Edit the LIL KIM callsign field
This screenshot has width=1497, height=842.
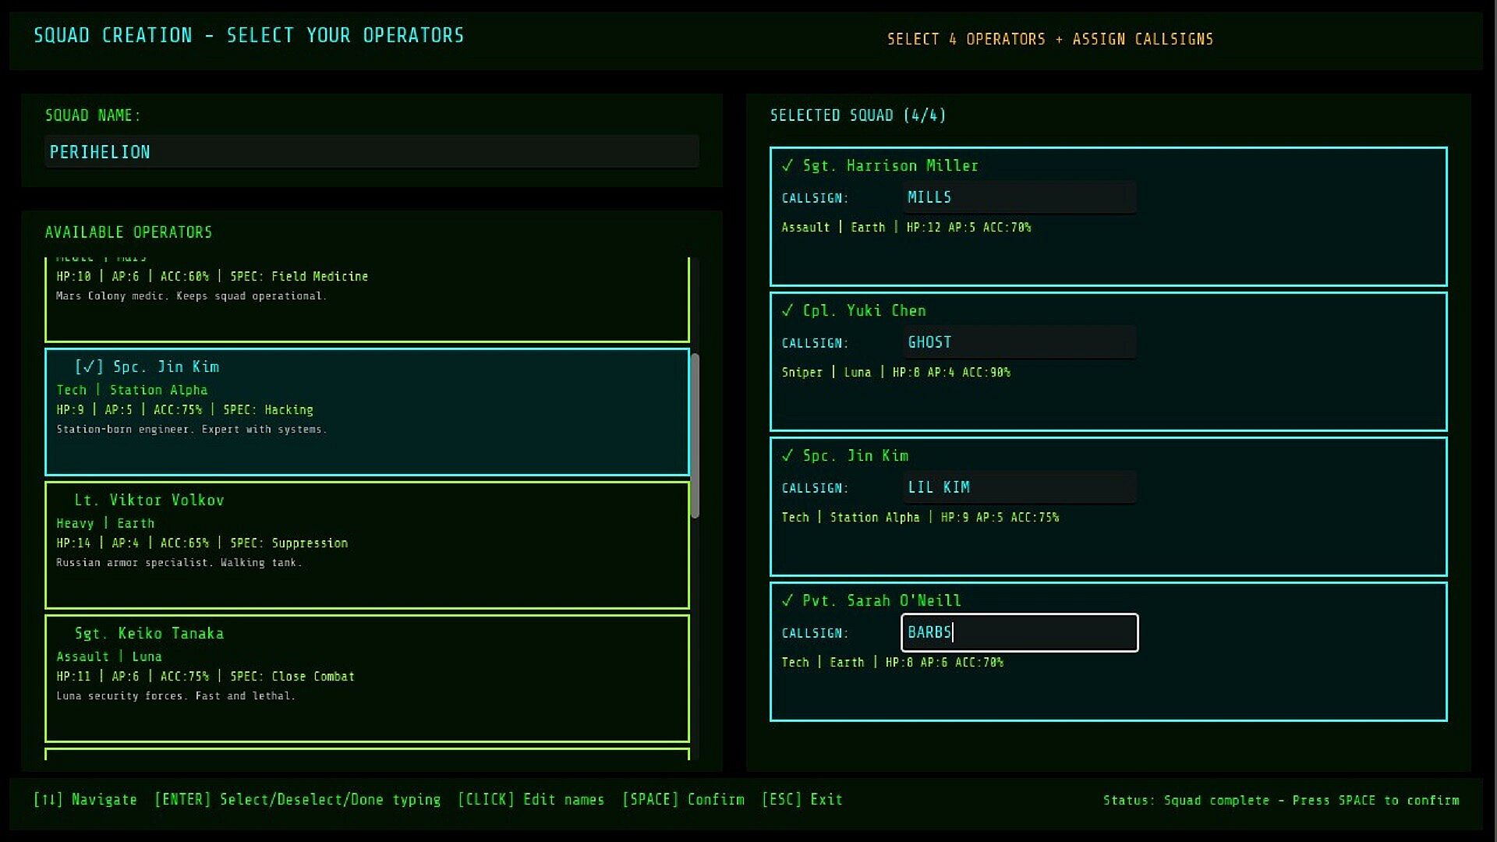click(x=1018, y=487)
